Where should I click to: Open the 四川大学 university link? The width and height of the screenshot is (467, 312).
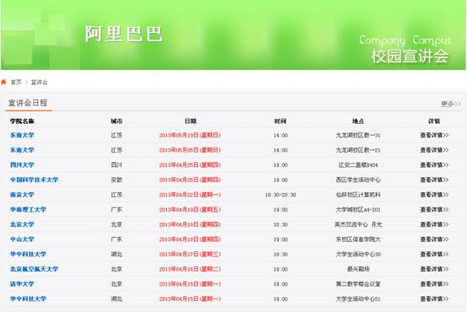click(22, 164)
